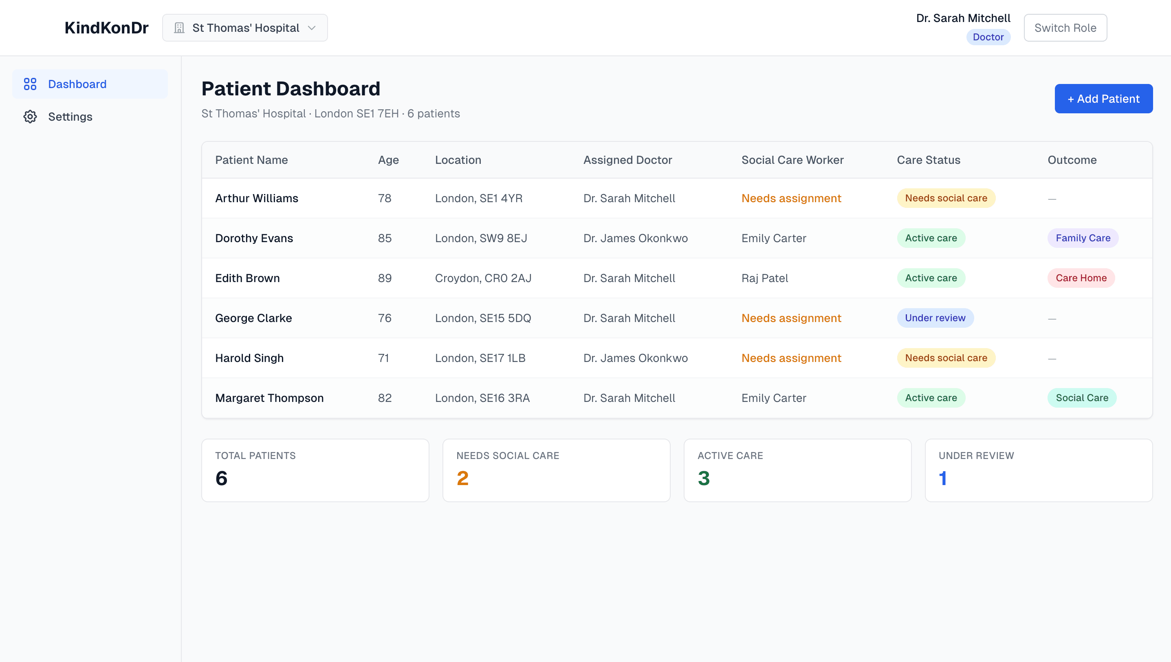Viewport: 1171px width, 662px height.
Task: Select Needs assignment for Harold Singh
Action: pos(791,358)
